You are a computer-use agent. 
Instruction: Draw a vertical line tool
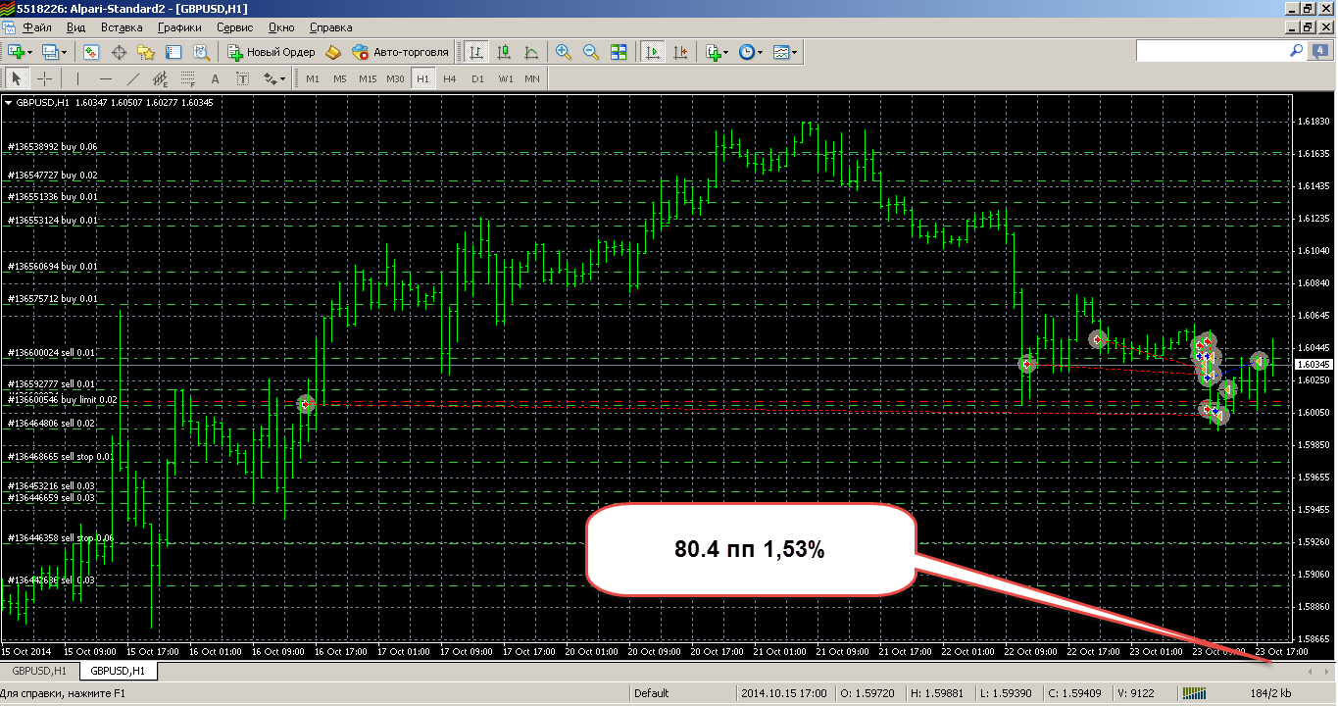78,78
